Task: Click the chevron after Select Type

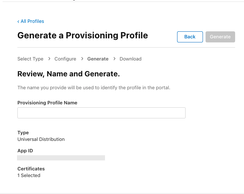Action: point(49,59)
